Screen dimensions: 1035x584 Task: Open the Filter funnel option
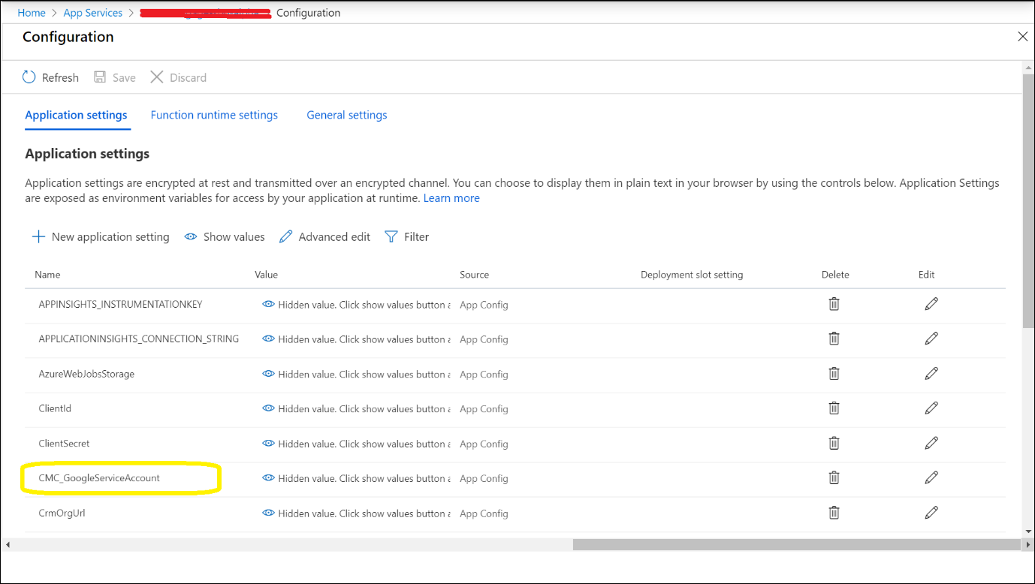point(406,236)
